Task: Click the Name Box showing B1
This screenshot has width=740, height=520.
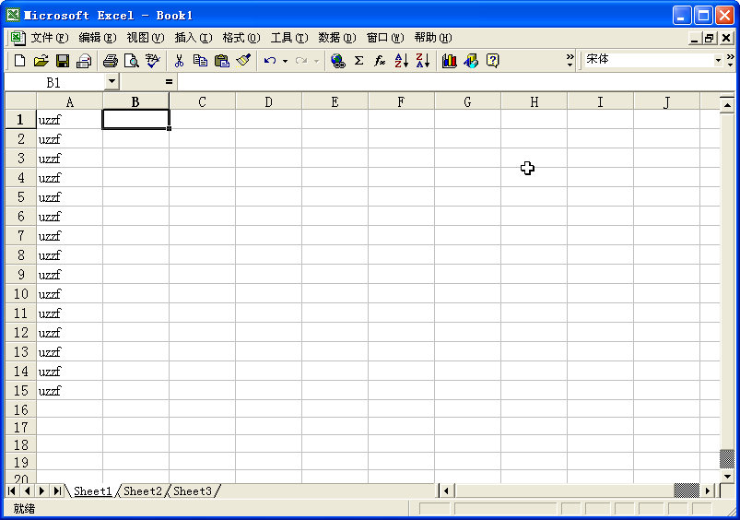Action: click(54, 82)
